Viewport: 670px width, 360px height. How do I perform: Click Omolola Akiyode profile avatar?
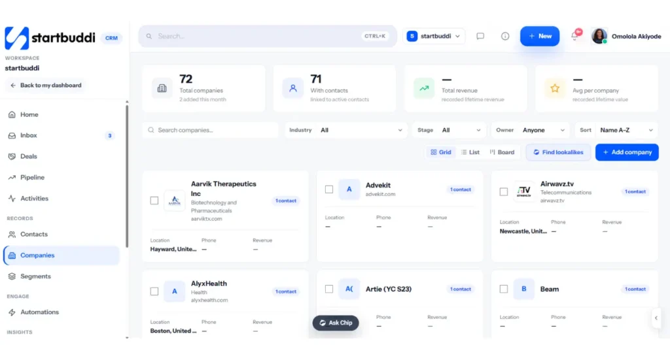click(599, 36)
